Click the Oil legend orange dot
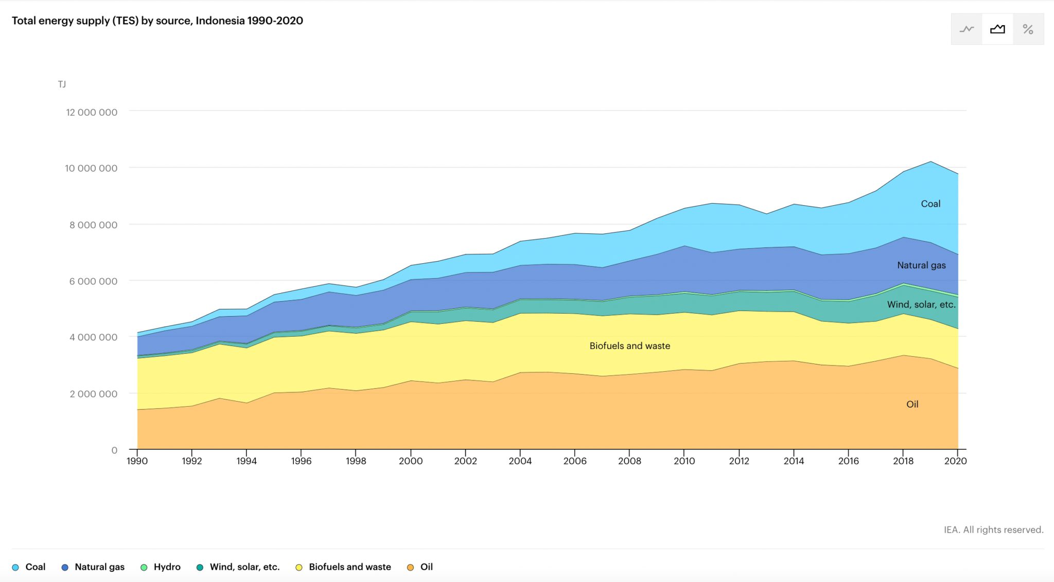 tap(410, 567)
